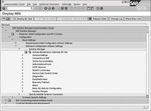Click bottom scroll-down arrow of tree scrollbar

click(x=147, y=103)
